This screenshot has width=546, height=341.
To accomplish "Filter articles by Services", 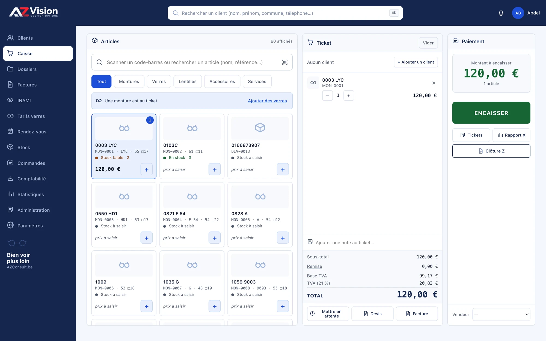I will (257, 82).
